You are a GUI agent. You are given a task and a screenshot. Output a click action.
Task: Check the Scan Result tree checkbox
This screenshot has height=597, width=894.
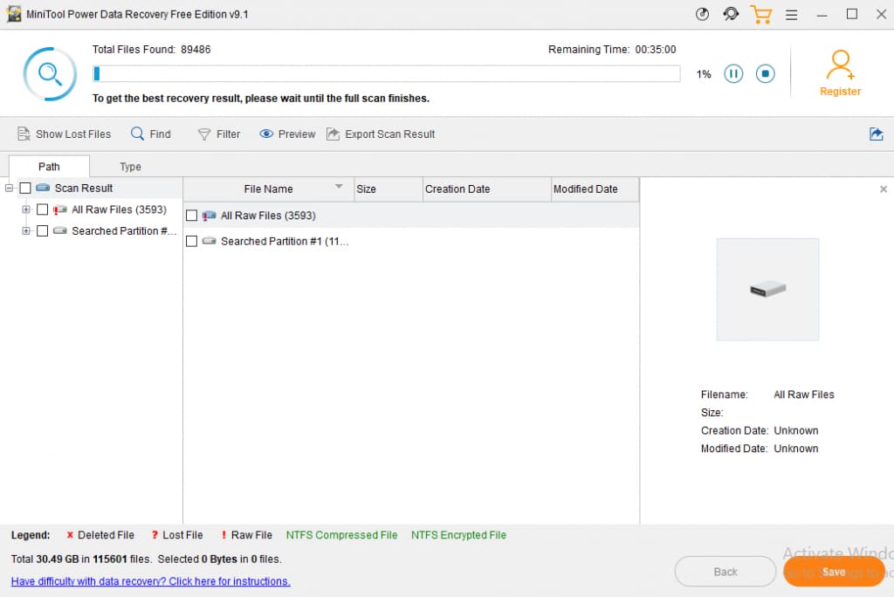[x=25, y=189]
